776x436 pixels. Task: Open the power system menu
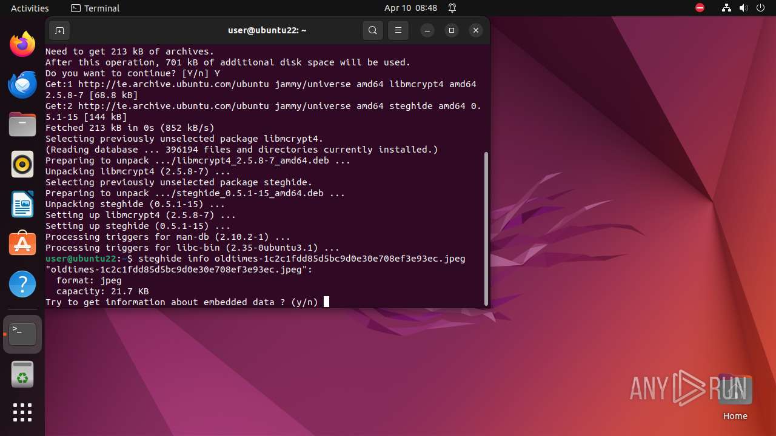(x=761, y=8)
